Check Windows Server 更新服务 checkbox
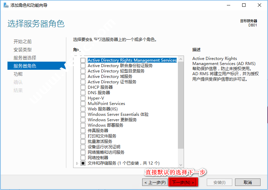 tap(83, 120)
